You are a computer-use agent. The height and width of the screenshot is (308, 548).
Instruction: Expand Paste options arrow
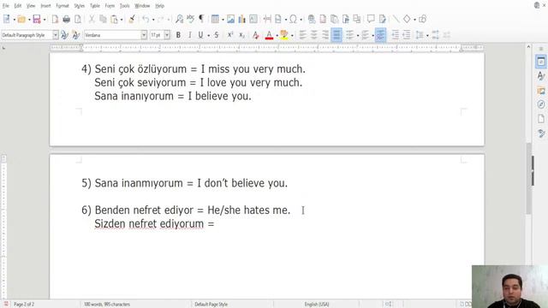pyautogui.click(x=122, y=20)
